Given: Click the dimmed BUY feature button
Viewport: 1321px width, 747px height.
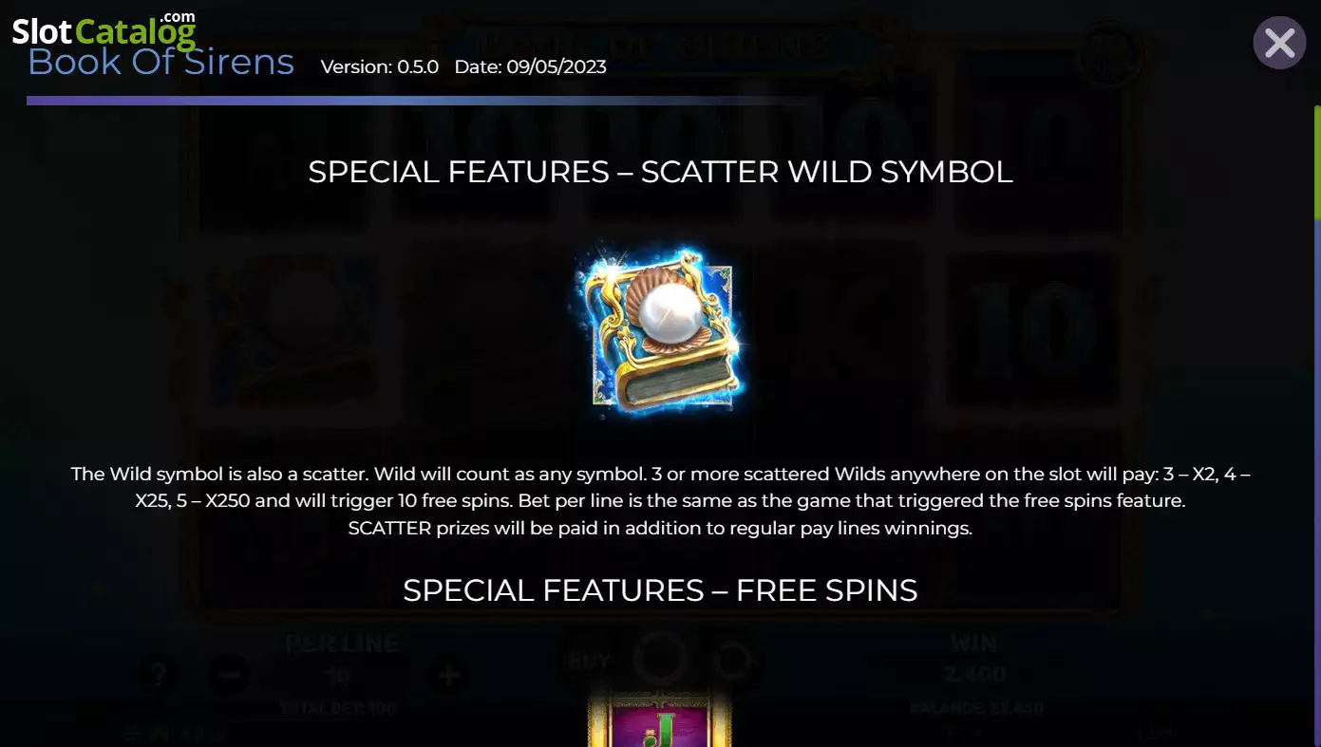Looking at the screenshot, I should tap(589, 660).
